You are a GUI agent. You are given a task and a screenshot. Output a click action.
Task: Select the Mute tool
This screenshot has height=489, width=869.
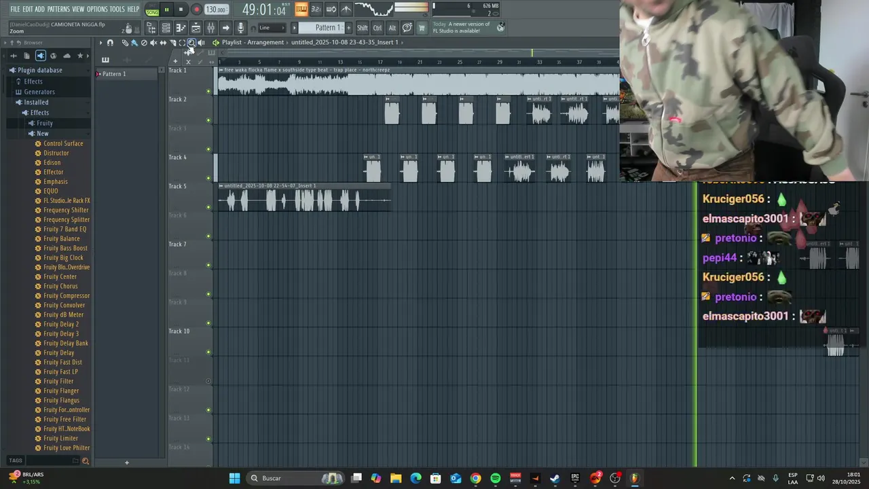click(x=153, y=43)
